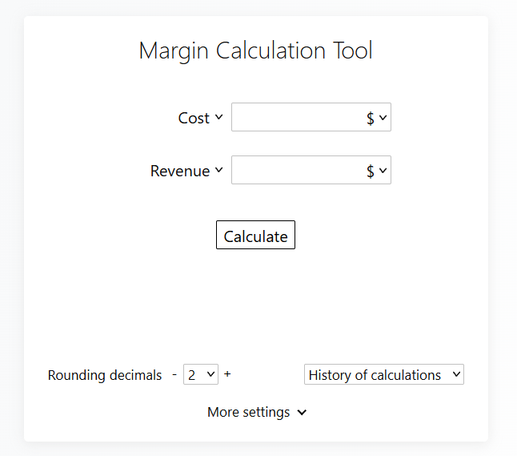Open the Cost currency $ dropdown
517x456 pixels.
[376, 118]
